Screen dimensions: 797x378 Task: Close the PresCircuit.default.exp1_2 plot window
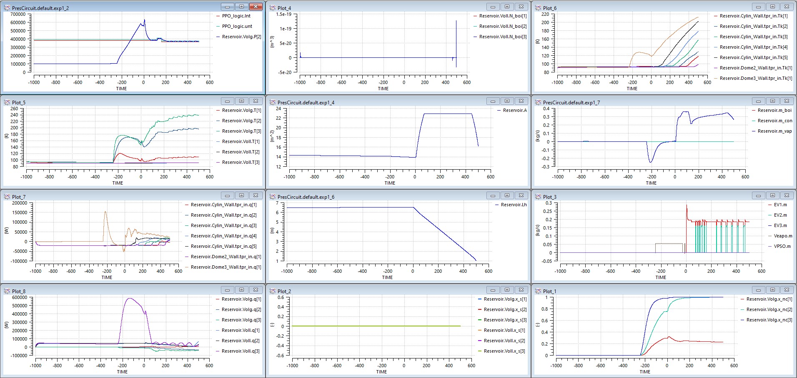coord(256,7)
